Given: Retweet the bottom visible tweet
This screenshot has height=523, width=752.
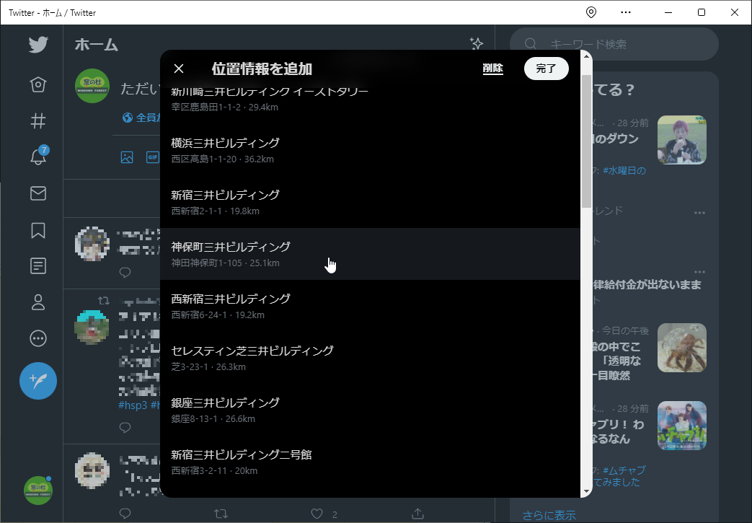Looking at the screenshot, I should [221, 514].
